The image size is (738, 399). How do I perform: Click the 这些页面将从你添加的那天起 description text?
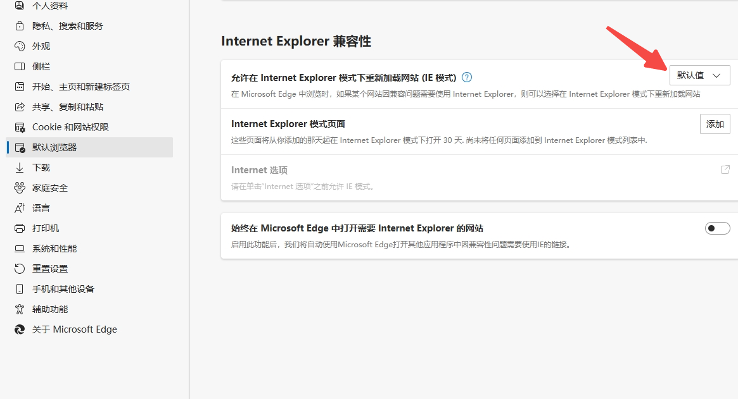click(x=439, y=140)
